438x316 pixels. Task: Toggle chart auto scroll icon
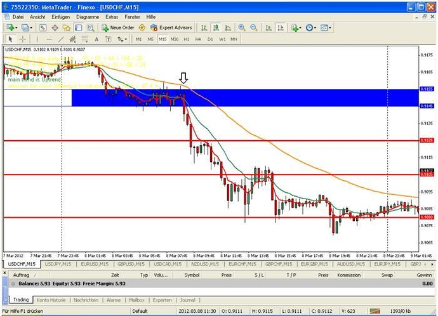point(269,28)
